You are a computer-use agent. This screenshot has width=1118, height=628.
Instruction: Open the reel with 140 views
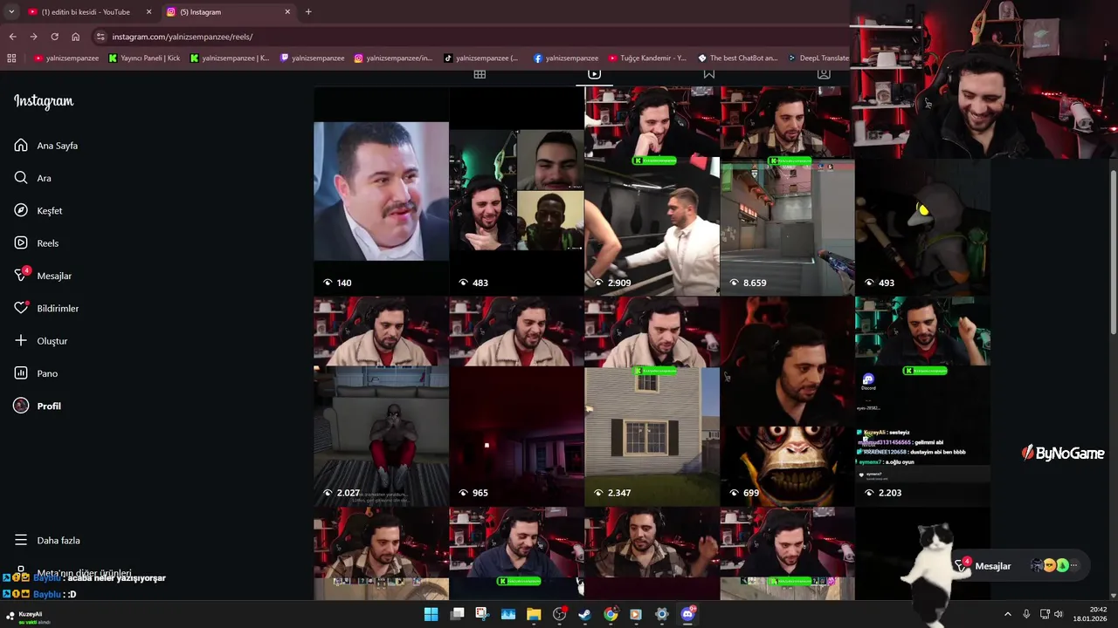(381, 191)
